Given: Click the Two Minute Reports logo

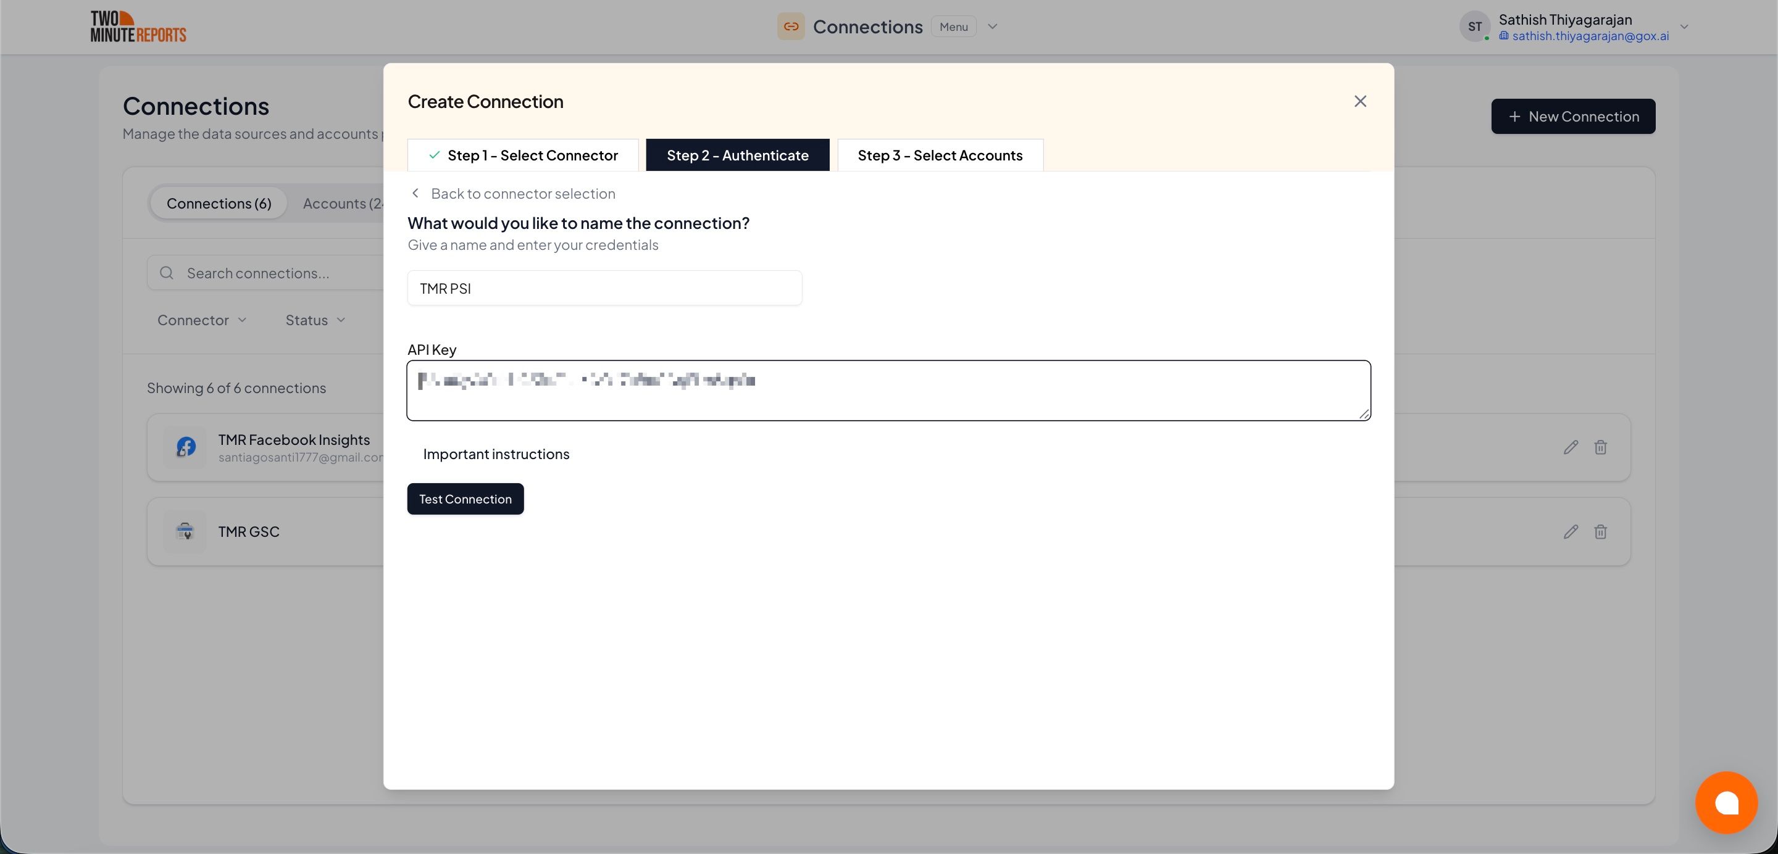Looking at the screenshot, I should 138,26.
